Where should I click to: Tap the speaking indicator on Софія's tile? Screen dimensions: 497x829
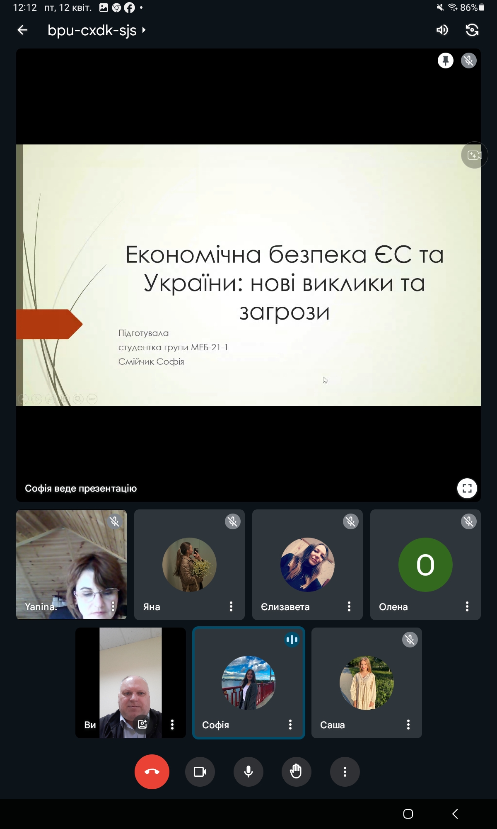click(x=292, y=640)
